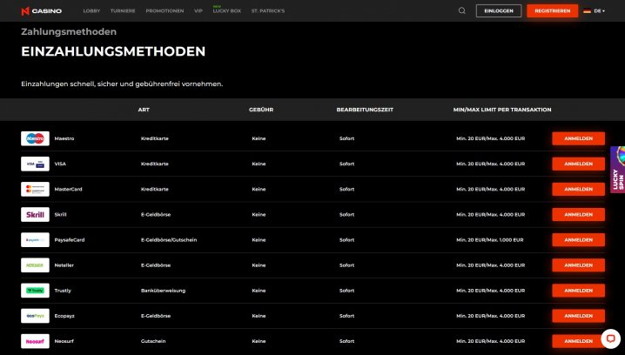Open the Lucky Box menu item
Viewport: 625px width, 355px height.
point(227,10)
